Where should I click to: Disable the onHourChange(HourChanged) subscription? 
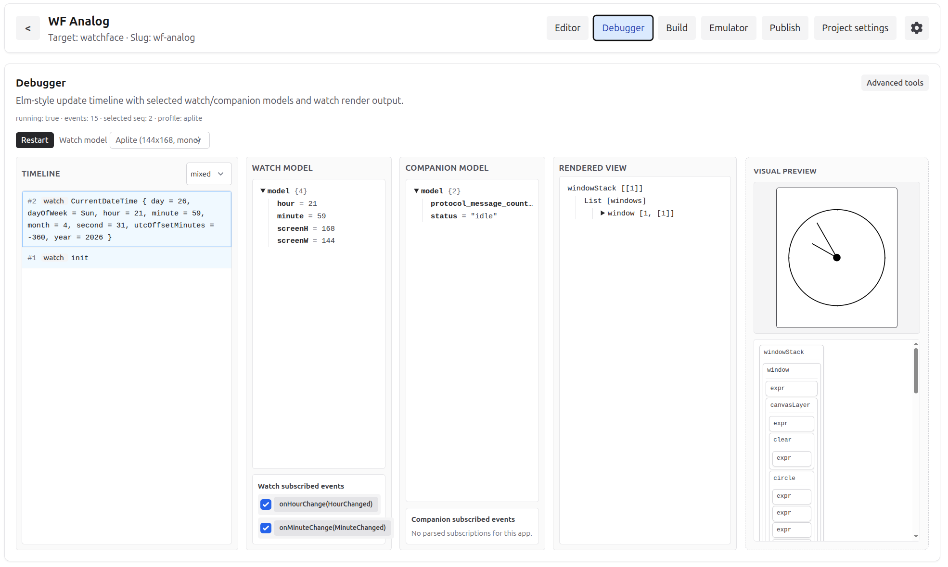[x=266, y=504]
